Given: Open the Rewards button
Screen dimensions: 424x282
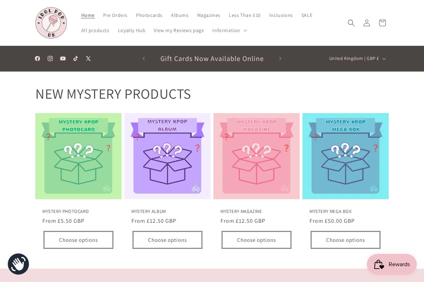Looking at the screenshot, I should click(x=392, y=264).
